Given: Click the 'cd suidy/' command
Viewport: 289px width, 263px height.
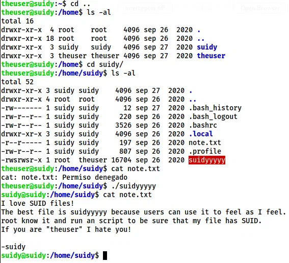Looking at the screenshot, I should click(x=105, y=65).
